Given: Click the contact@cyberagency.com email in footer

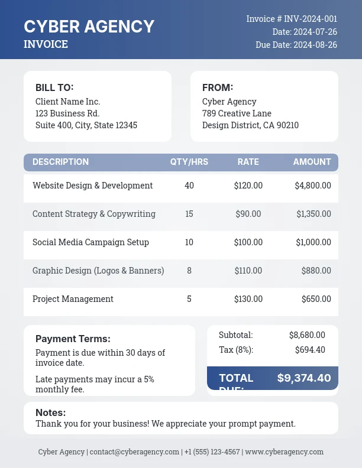Looking at the screenshot, I should (134, 452).
